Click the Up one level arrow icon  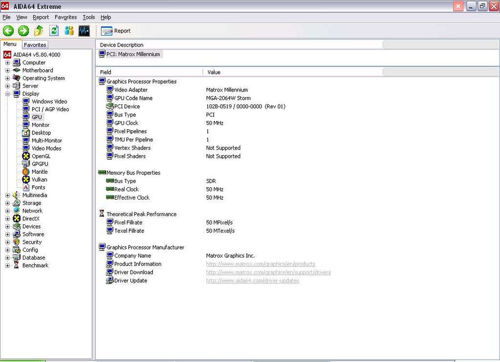coord(39,31)
